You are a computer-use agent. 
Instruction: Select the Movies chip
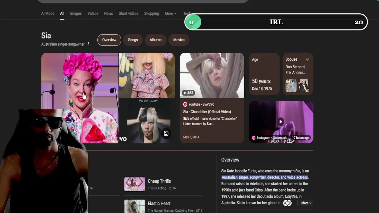(x=179, y=40)
